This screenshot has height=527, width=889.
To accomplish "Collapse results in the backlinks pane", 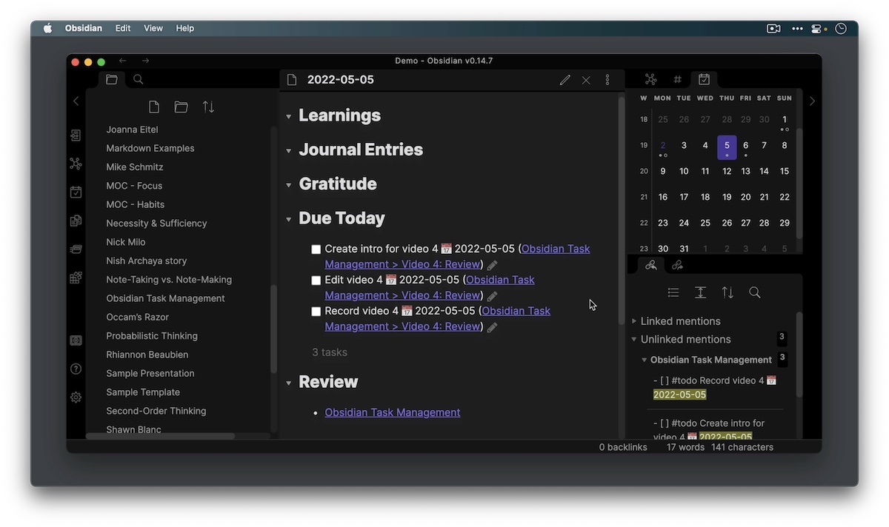I will tap(673, 292).
